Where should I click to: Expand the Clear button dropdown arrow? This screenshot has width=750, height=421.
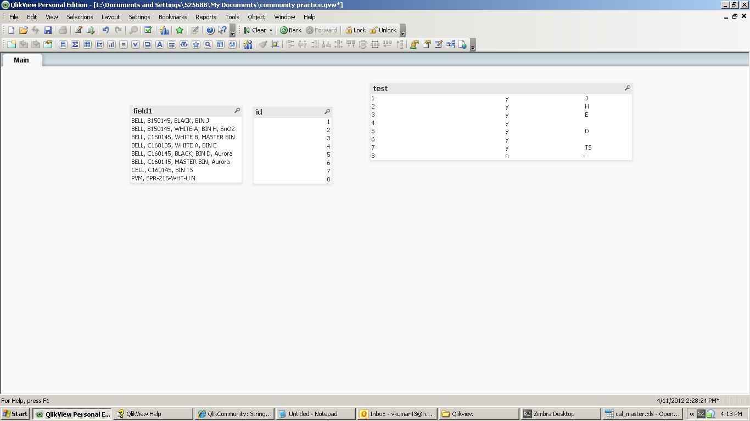point(271,31)
